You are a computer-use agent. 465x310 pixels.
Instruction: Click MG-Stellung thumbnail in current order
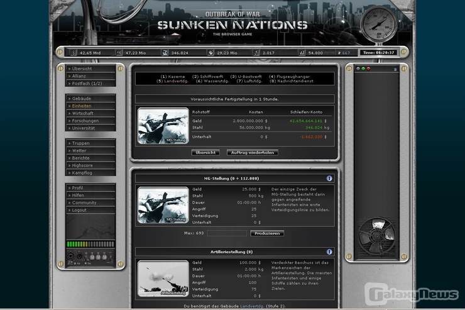(x=163, y=126)
